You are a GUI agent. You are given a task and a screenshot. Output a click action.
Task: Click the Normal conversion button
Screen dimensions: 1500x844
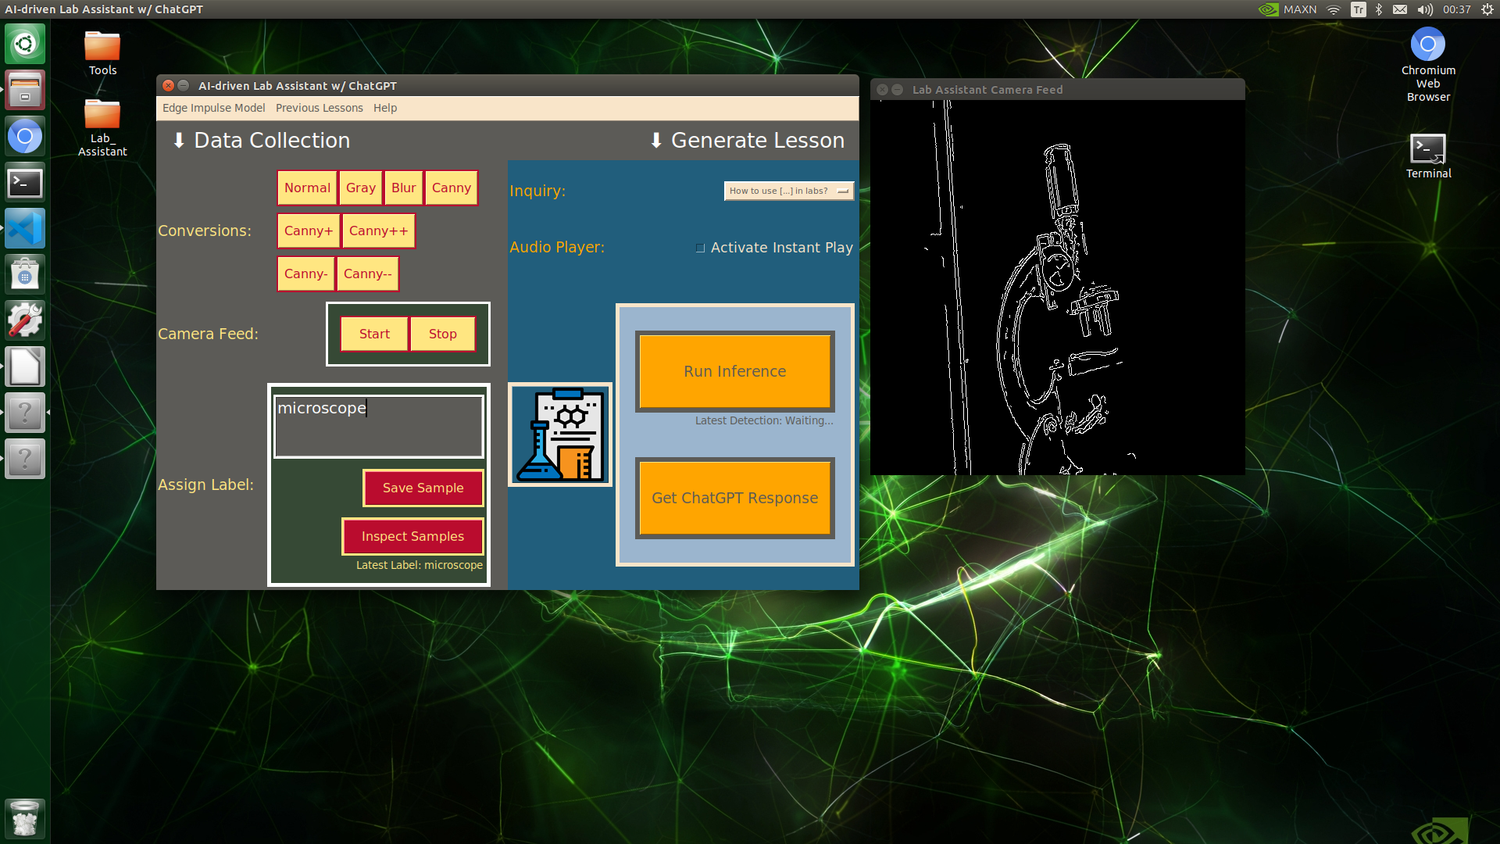coord(307,187)
